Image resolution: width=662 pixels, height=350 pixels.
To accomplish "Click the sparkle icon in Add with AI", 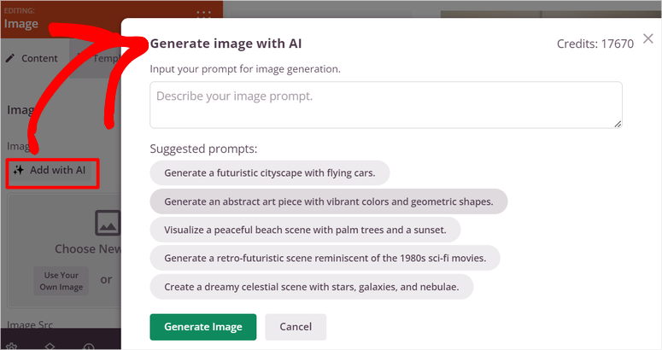I will click(19, 170).
